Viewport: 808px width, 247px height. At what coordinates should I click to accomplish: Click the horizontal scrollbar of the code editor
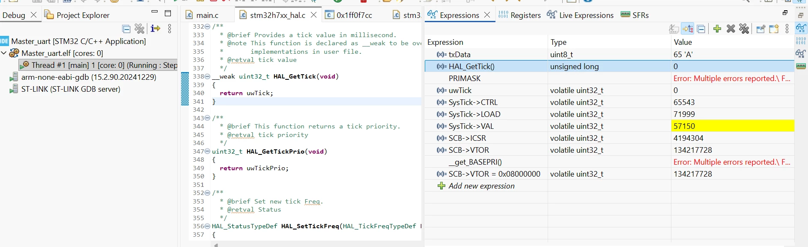(317, 245)
